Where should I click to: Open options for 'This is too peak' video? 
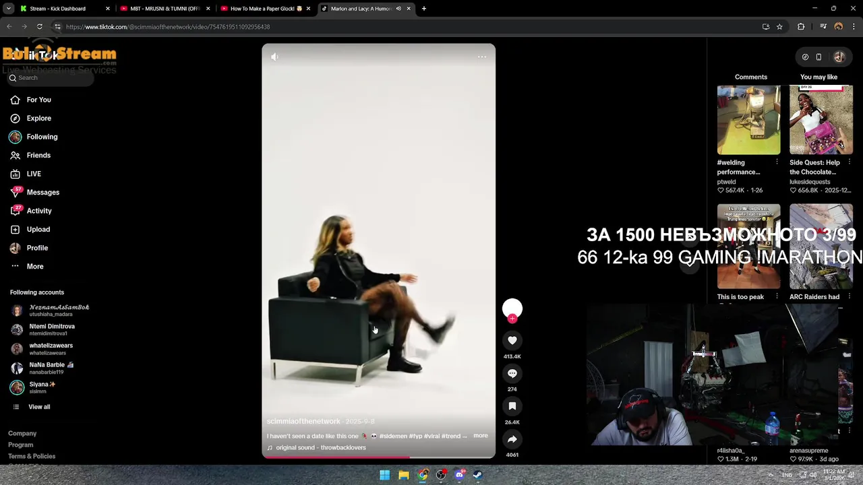click(777, 296)
